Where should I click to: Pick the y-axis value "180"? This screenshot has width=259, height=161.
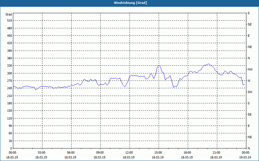(x=10, y=103)
